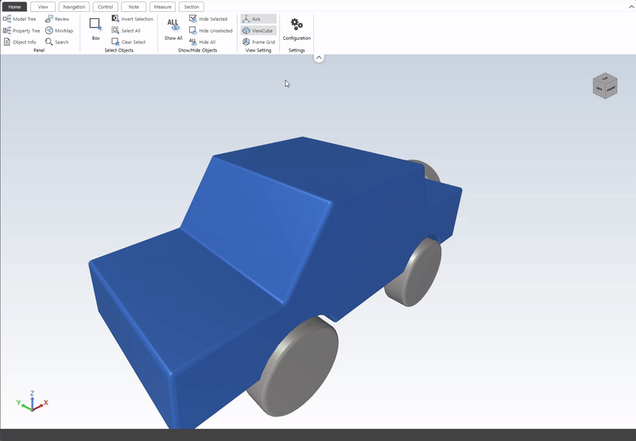Click Hide Unselected
This screenshot has height=441, width=636.
click(211, 31)
